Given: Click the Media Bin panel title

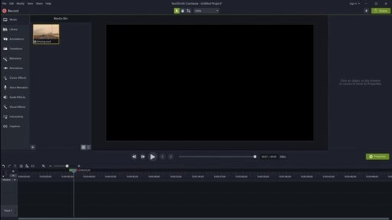Looking at the screenshot, I should click(61, 18).
